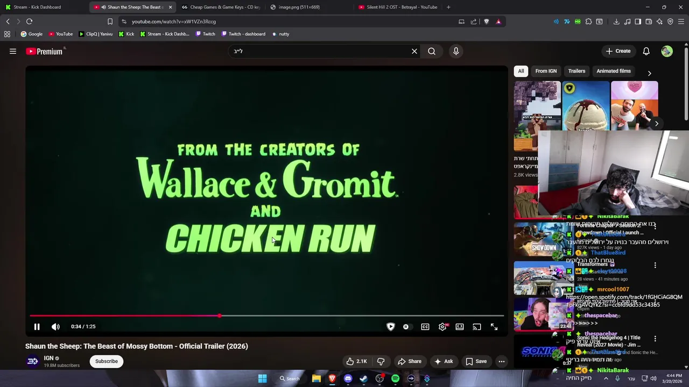Open options menu for Sonic 4 video
The width and height of the screenshot is (689, 387).
click(x=655, y=339)
